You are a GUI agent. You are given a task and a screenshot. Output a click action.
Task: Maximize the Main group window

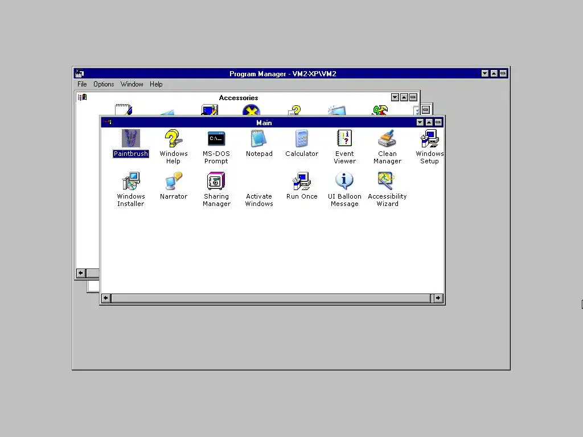[x=429, y=122]
